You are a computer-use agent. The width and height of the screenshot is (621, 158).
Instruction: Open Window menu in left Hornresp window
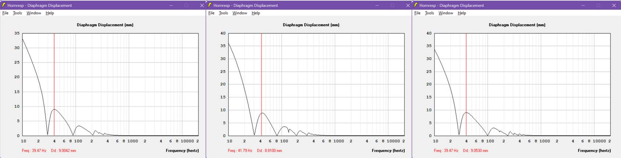[x=33, y=13]
